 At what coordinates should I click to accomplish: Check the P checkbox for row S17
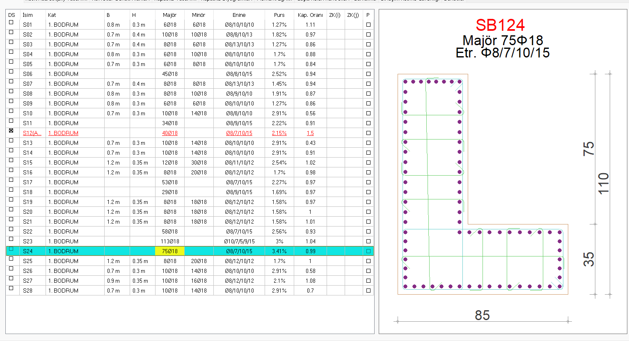pos(368,182)
